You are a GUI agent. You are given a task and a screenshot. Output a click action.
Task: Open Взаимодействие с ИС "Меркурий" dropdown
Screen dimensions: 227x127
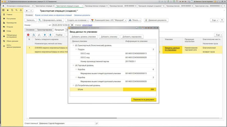pyautogui.click(x=109, y=20)
